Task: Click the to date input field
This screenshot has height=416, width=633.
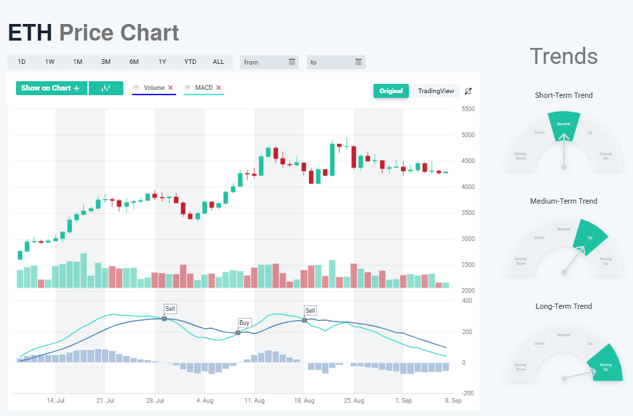Action: click(331, 62)
